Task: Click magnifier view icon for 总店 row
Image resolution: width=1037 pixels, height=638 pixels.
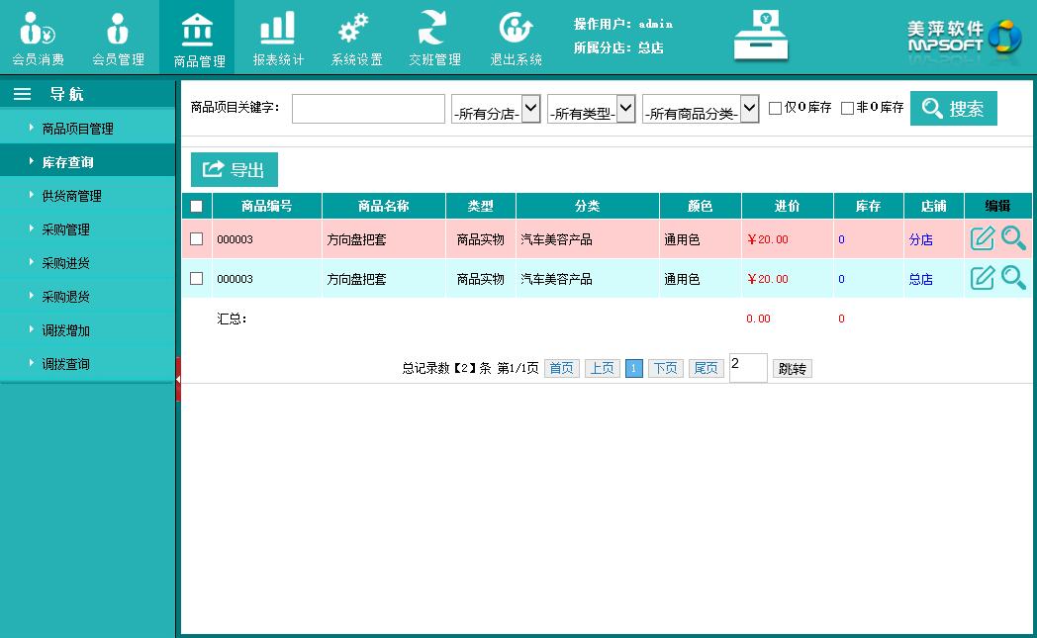Action: [x=1013, y=278]
